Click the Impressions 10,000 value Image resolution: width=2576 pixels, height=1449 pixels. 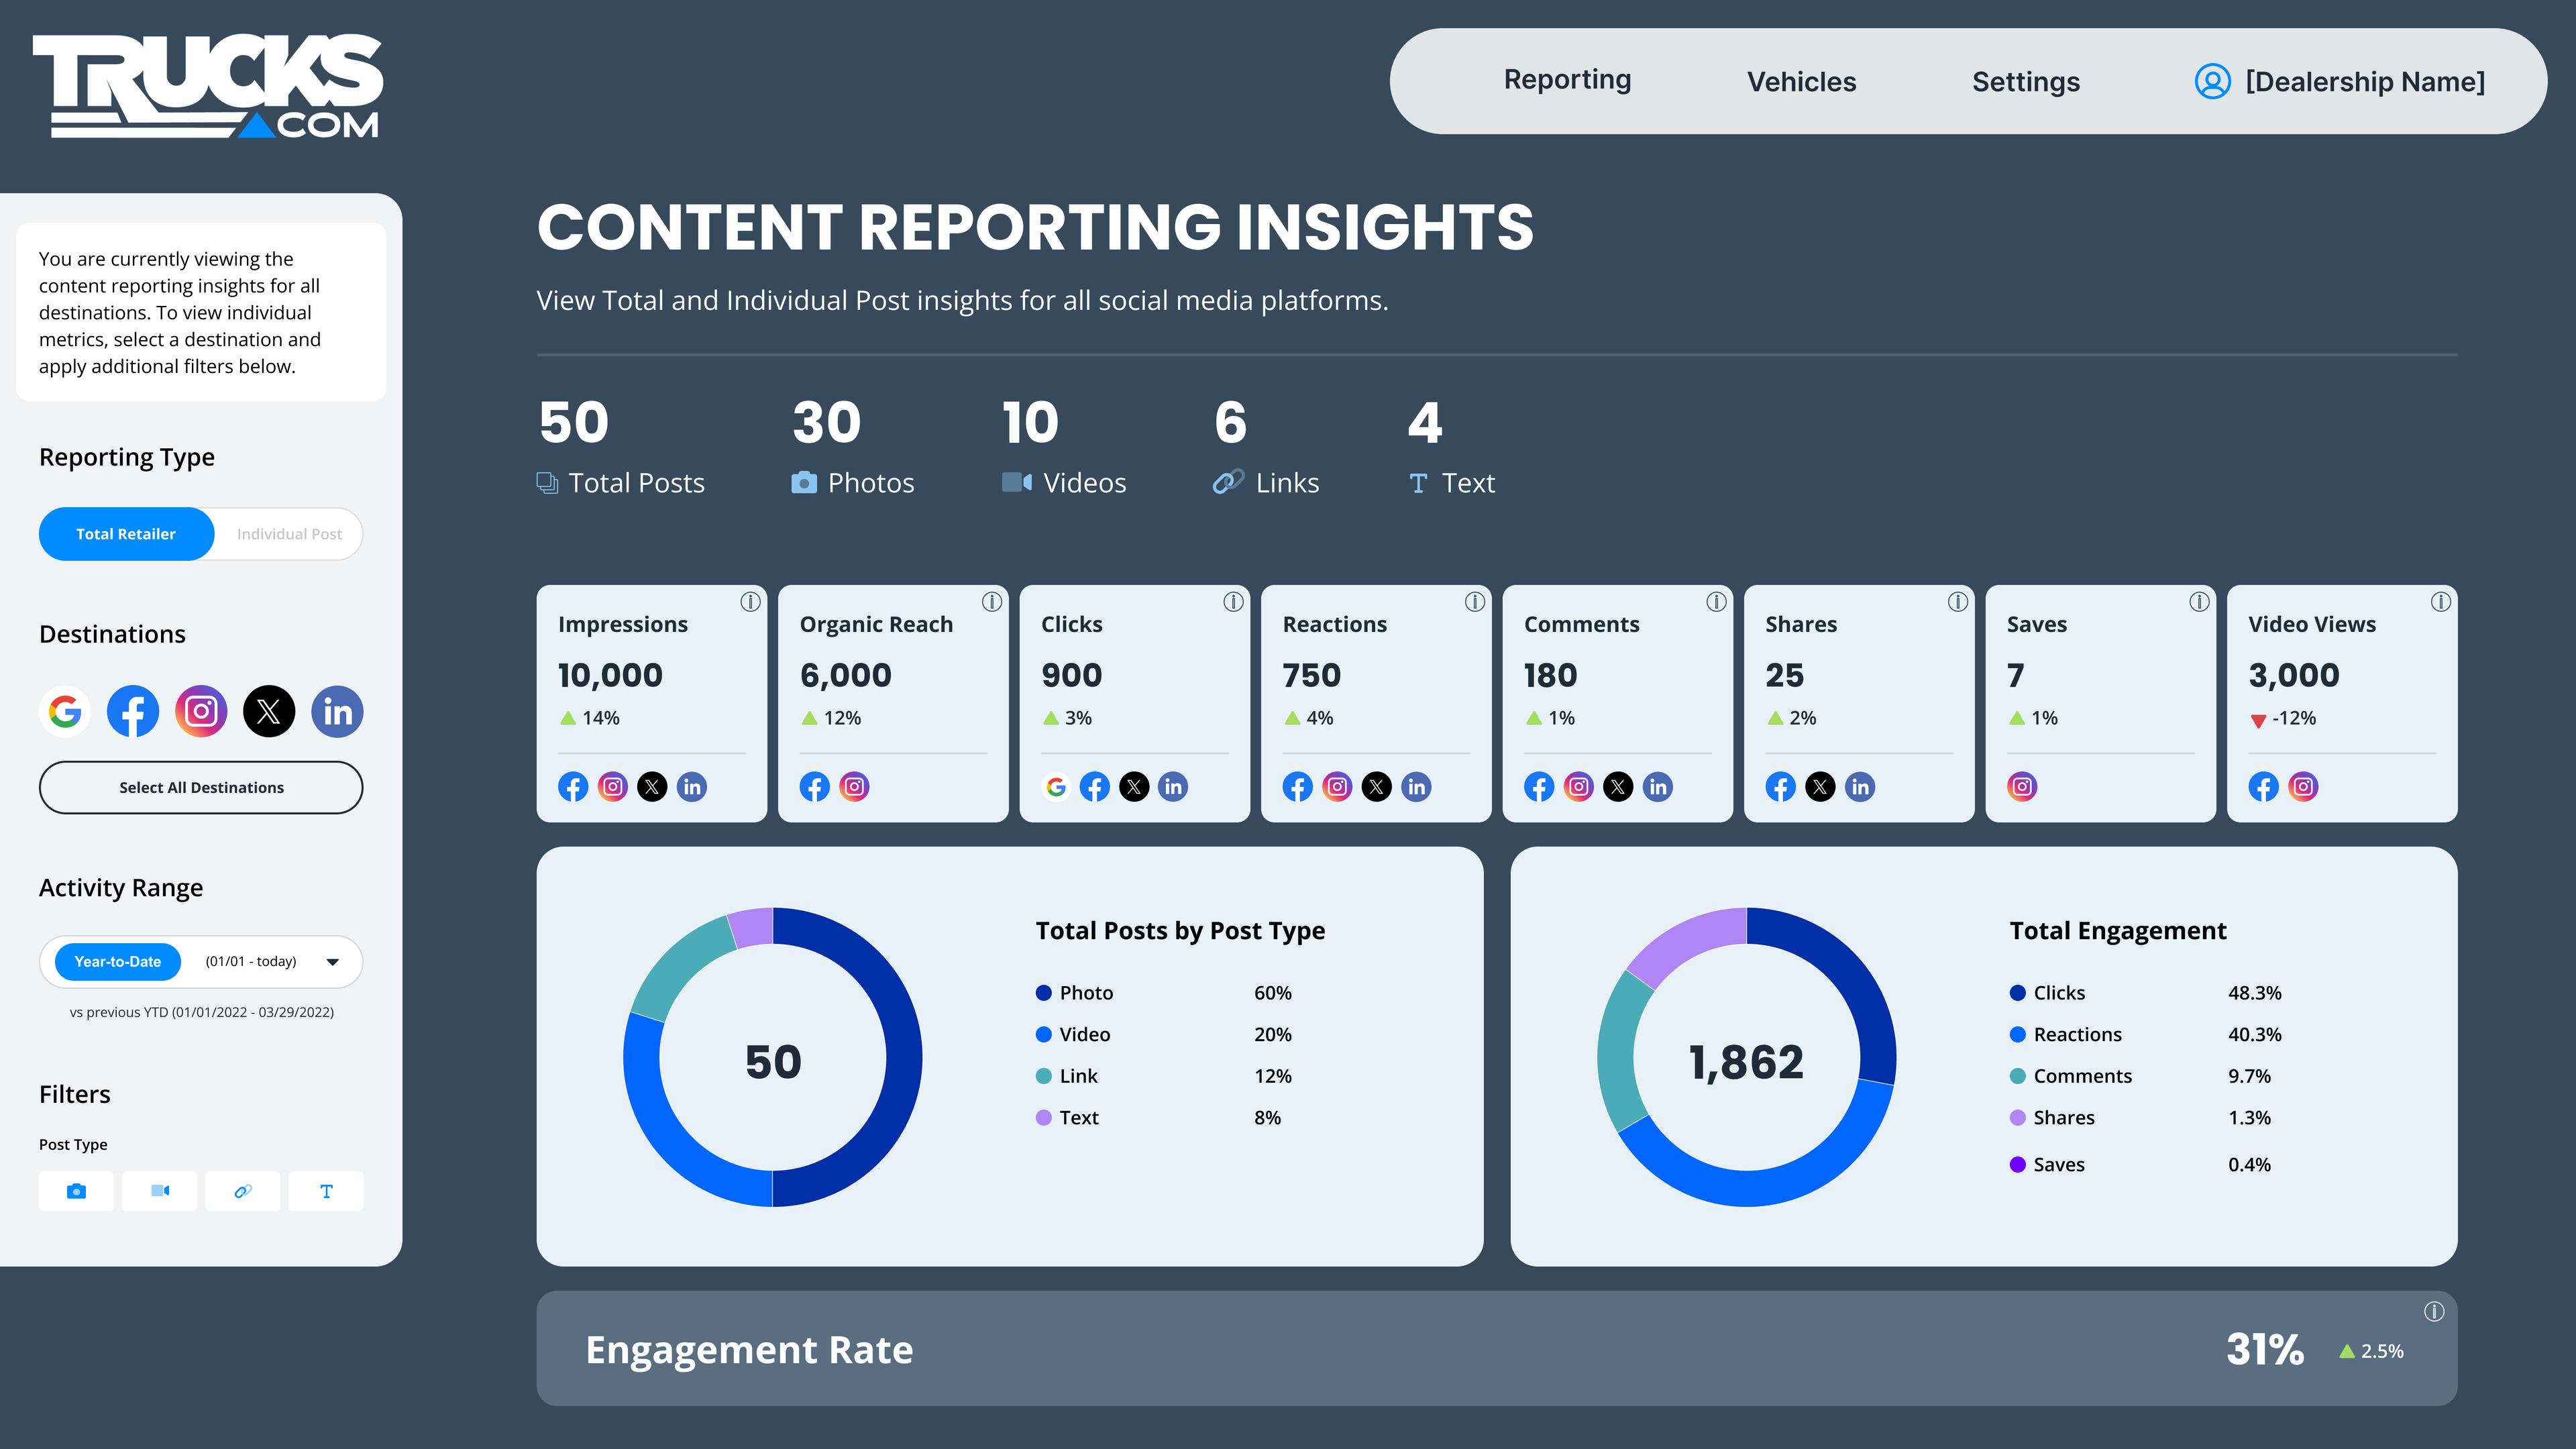pos(610,675)
